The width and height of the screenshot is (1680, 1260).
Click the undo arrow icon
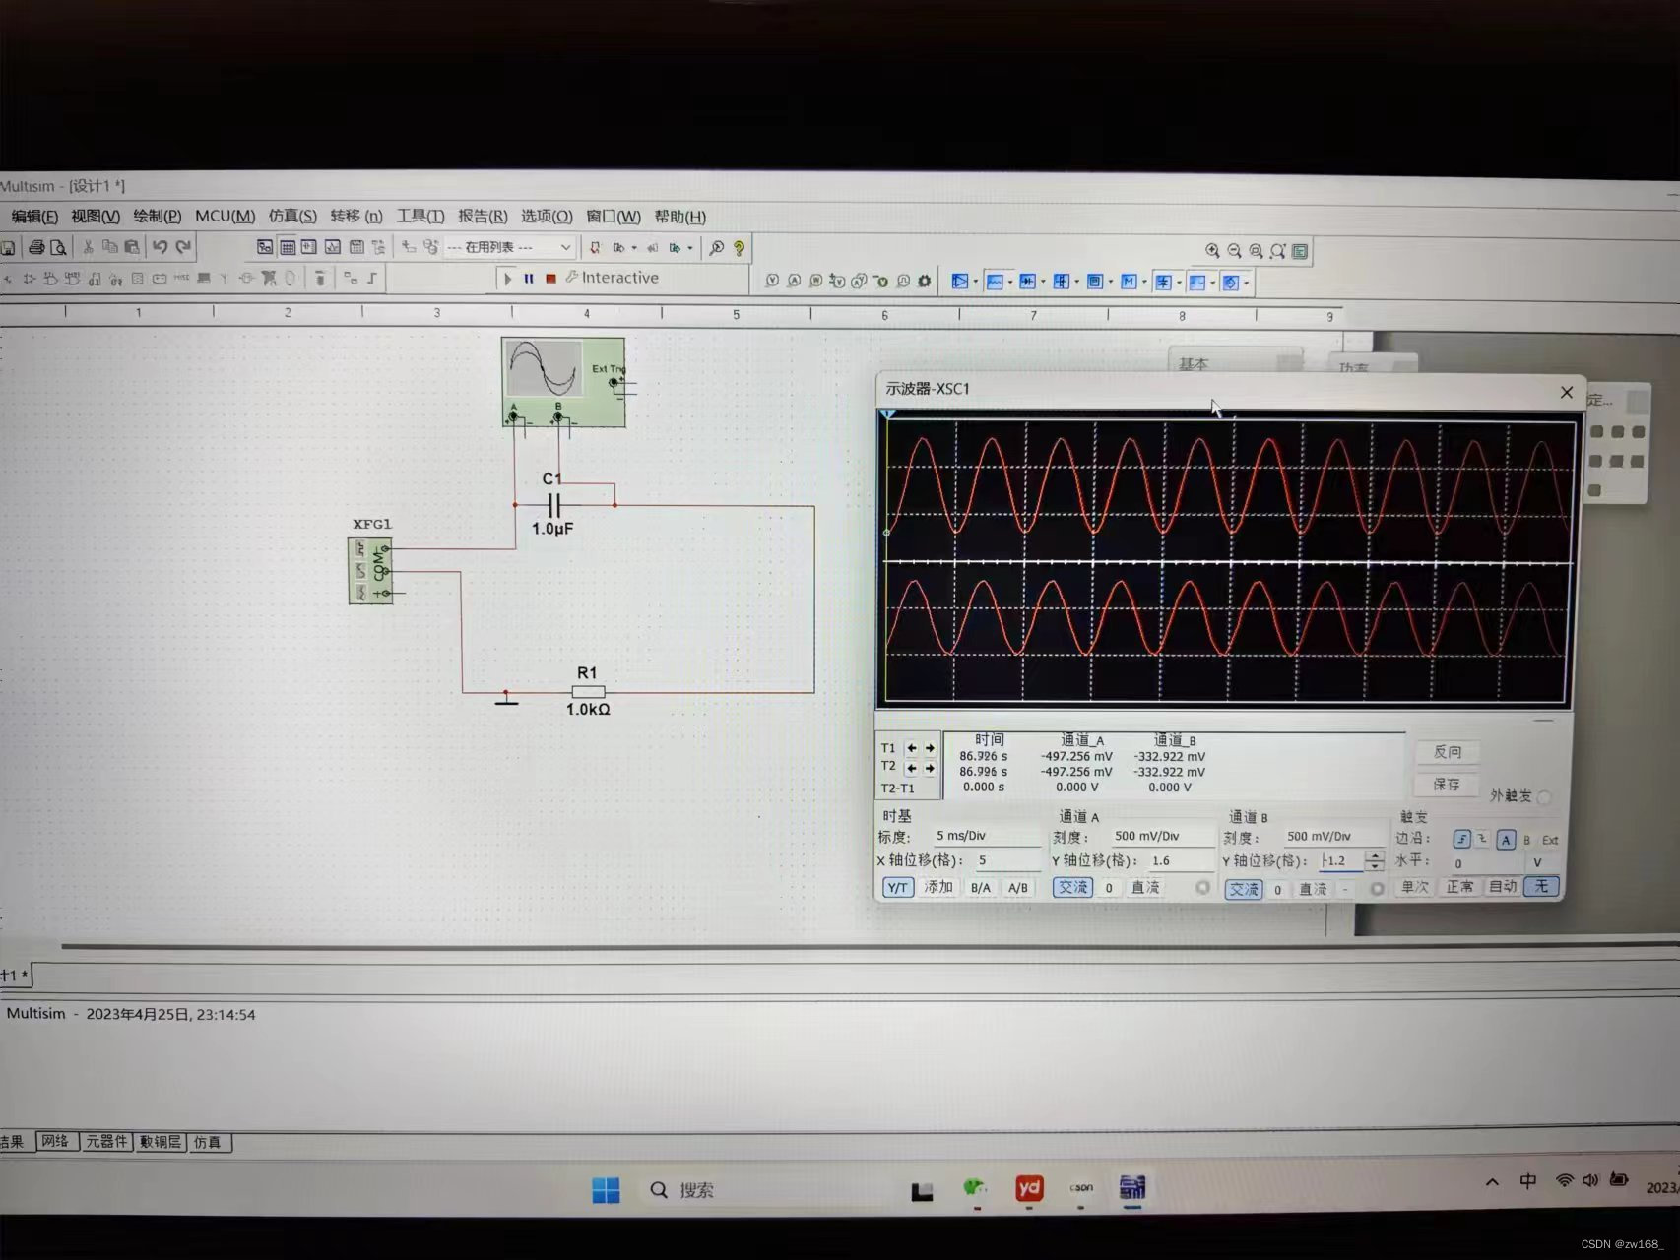point(161,247)
